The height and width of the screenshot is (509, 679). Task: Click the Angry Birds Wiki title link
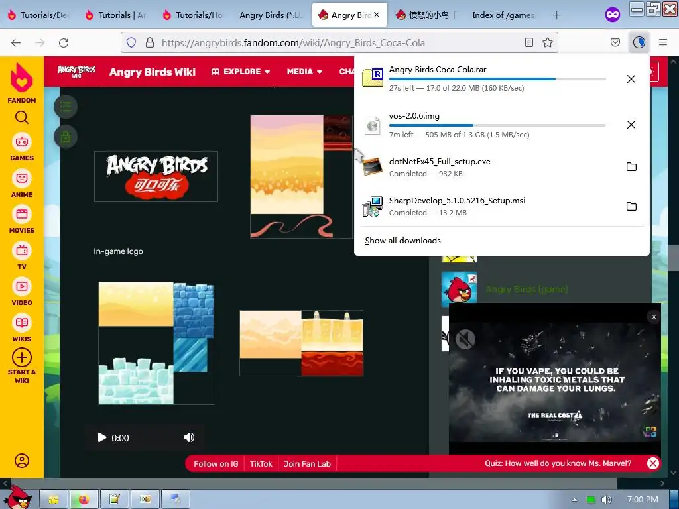(x=153, y=72)
